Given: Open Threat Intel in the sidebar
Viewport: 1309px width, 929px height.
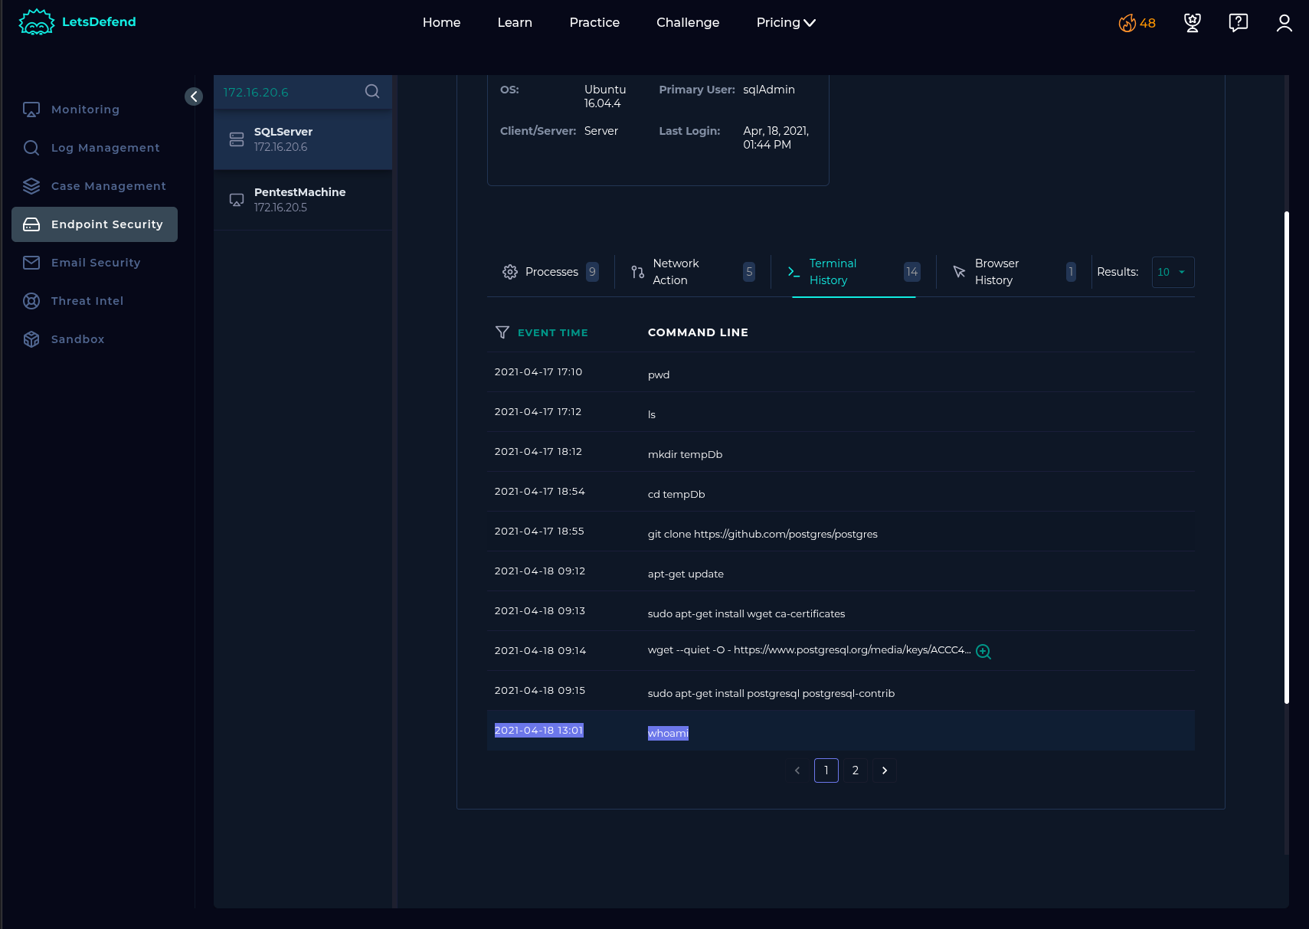Looking at the screenshot, I should (94, 301).
